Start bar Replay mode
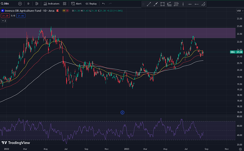244x151 pixels. pyautogui.click(x=91, y=4)
